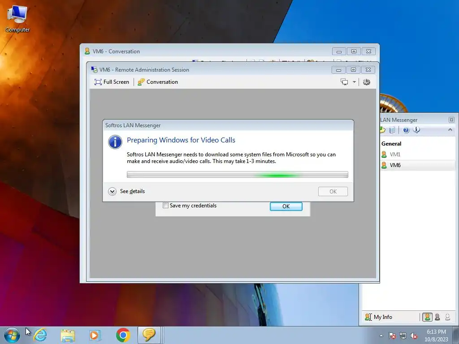Screen dimensions: 459x344
Task: Expand See details in the dialog
Action: point(126,191)
